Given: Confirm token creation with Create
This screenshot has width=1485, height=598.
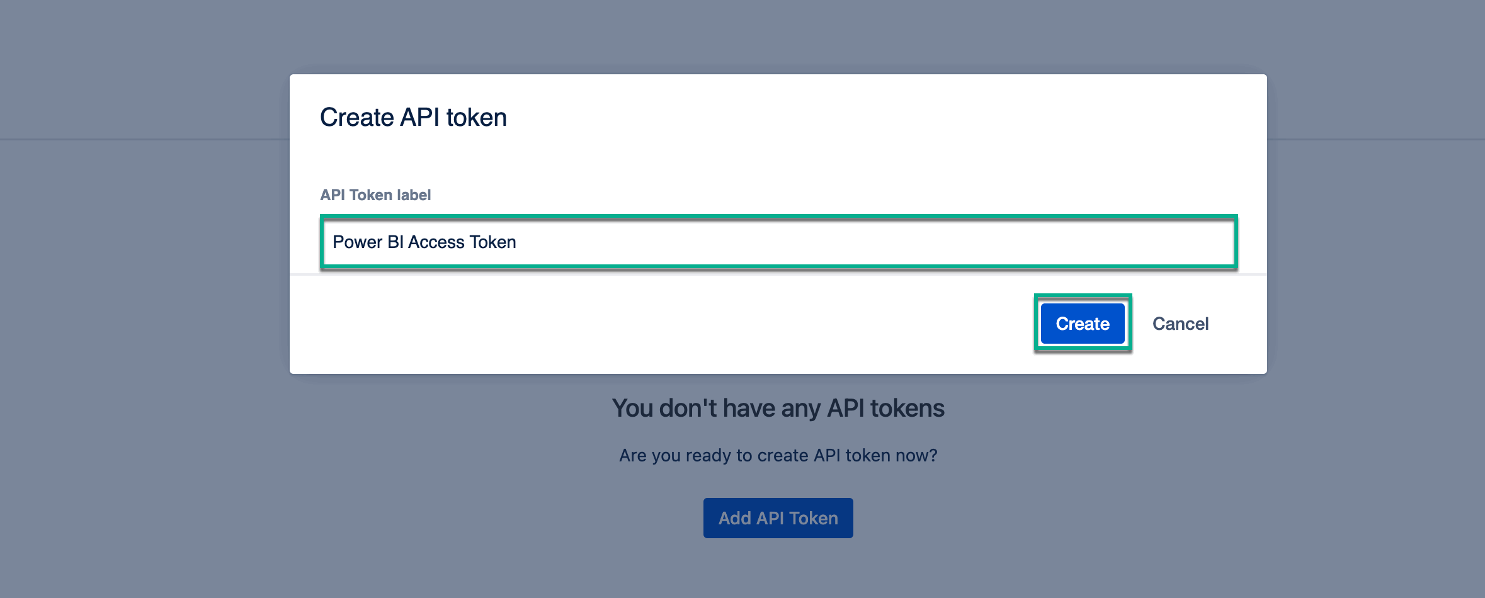Looking at the screenshot, I should [x=1082, y=323].
